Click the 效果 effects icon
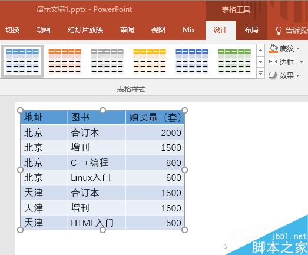 (x=273, y=75)
